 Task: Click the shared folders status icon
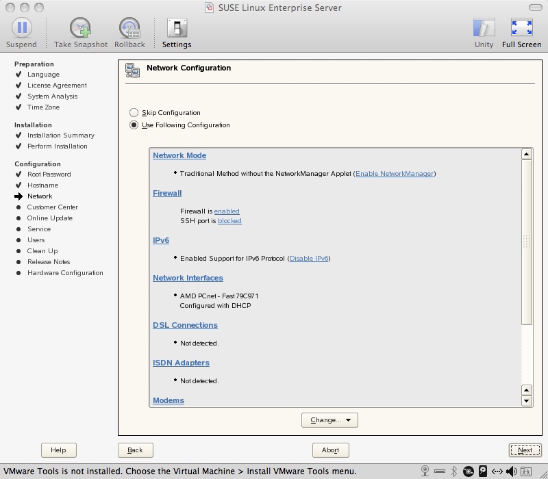[526, 471]
